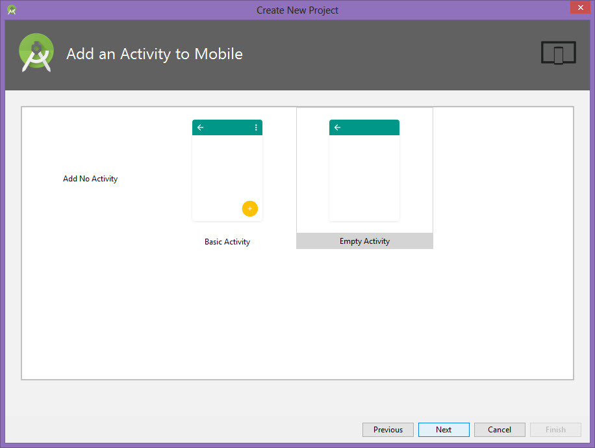Close the Create New Project dialog
Image resolution: width=595 pixels, height=448 pixels.
tap(580, 7)
